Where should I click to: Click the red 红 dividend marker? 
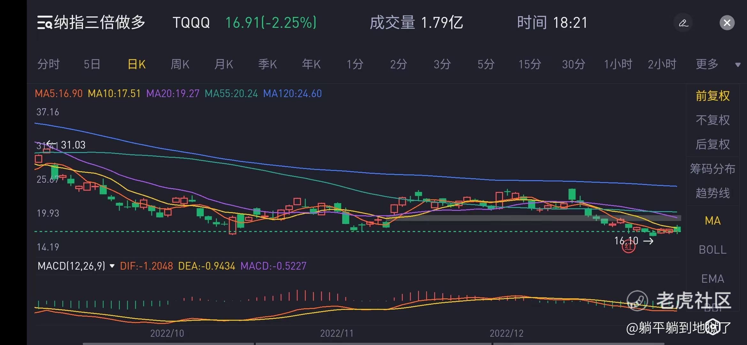click(629, 247)
